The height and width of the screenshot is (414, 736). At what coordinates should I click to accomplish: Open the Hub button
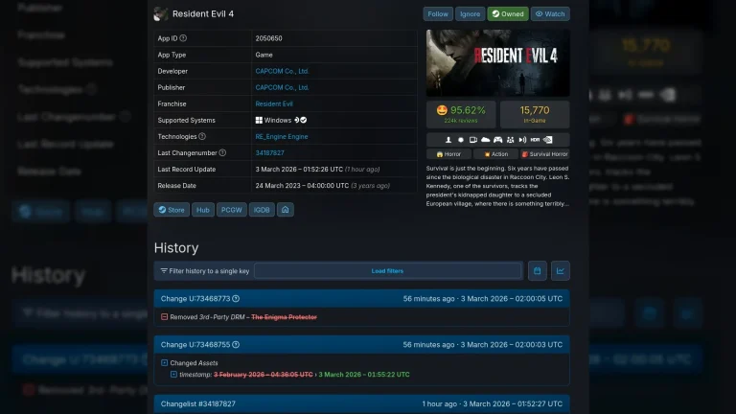point(203,210)
